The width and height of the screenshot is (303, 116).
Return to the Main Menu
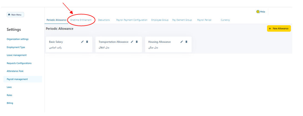pyautogui.click(x=16, y=15)
